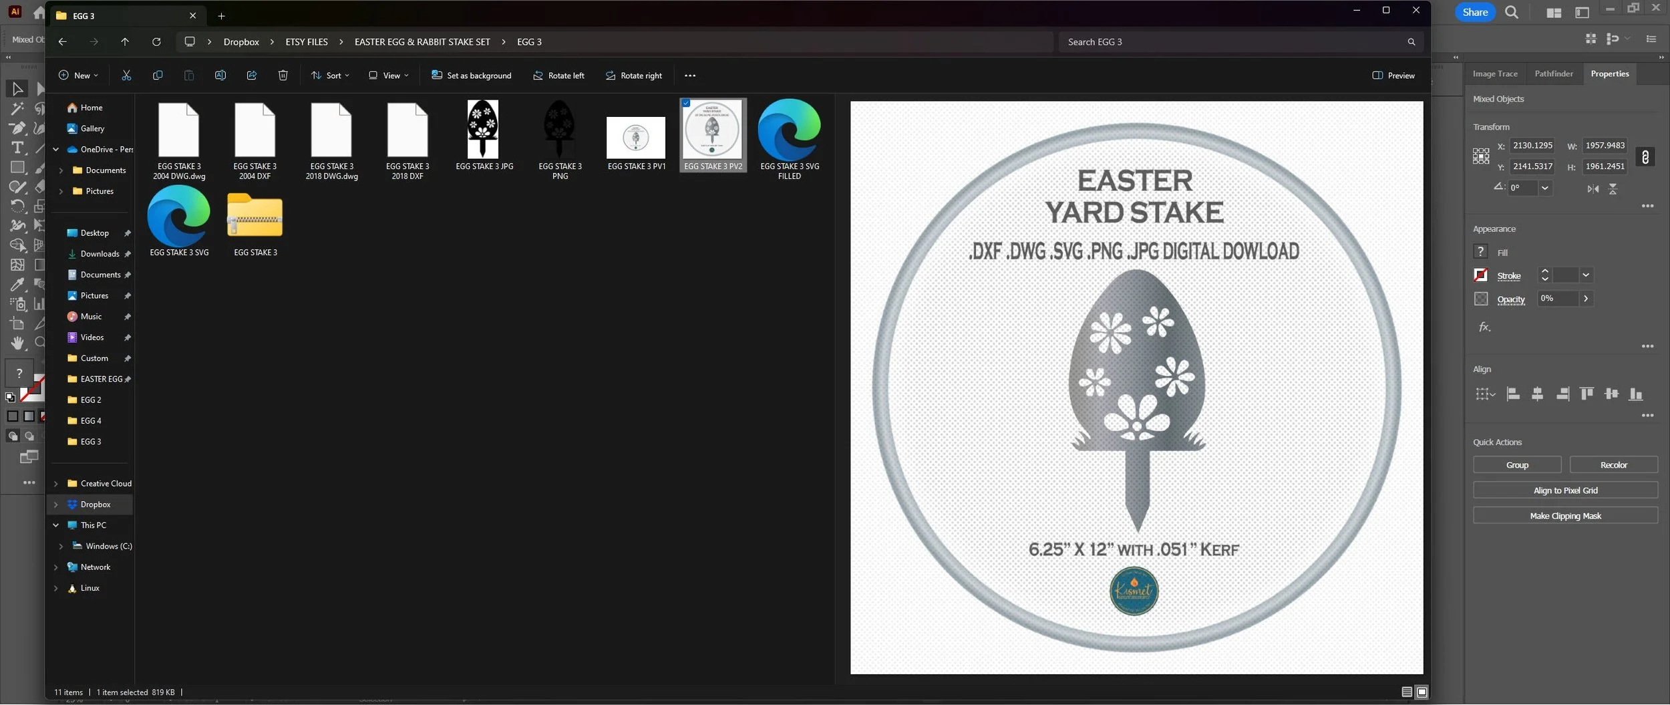Screen dimensions: 1670x705
Task: Expand the Network tree node
Action: tap(56, 567)
